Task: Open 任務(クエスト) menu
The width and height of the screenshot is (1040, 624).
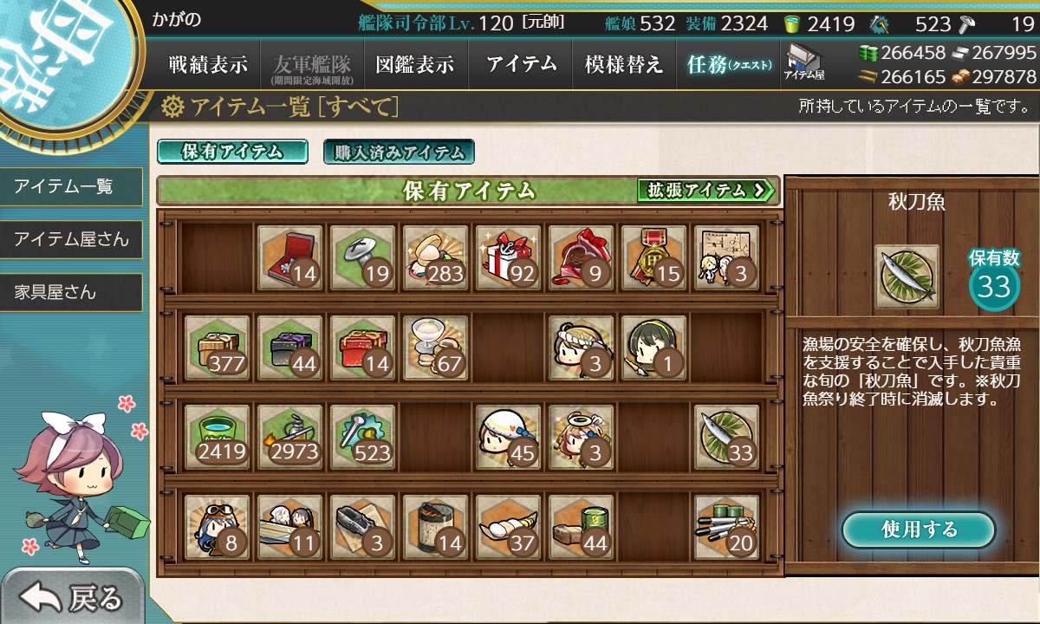Action: 728,64
